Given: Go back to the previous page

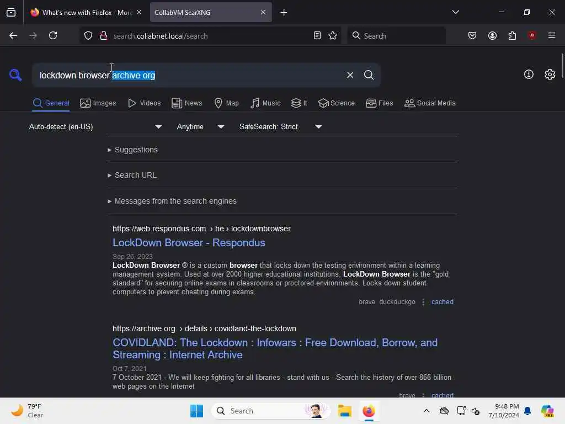Looking at the screenshot, I should pos(13,35).
